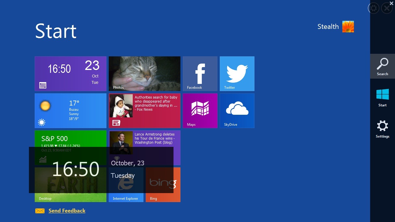Click the round gear button at top right
The height and width of the screenshot is (222, 395).
374,8
